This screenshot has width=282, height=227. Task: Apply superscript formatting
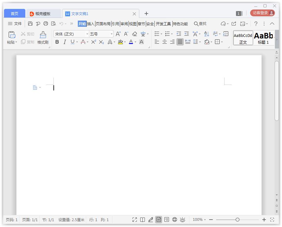pyautogui.click(x=93, y=42)
